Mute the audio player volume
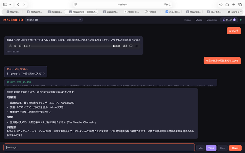245x153 pixels. (125, 46)
